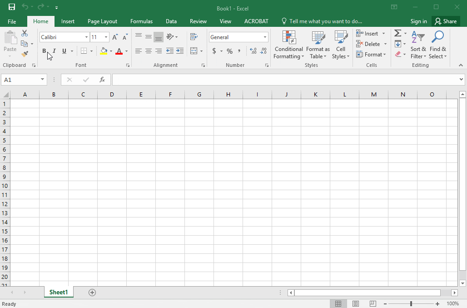Click the Increase Decimal icon

(x=253, y=51)
